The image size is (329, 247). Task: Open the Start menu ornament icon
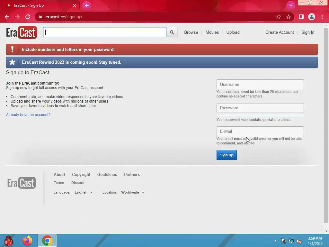click(9, 241)
